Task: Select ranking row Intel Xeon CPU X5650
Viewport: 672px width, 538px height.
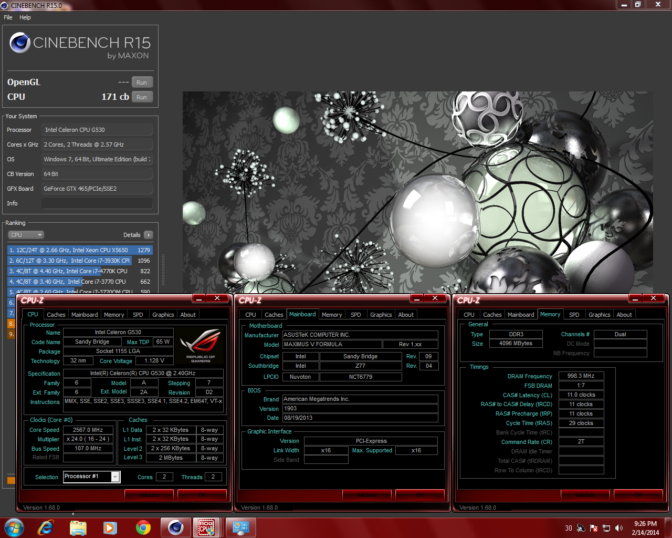Action: [x=80, y=250]
